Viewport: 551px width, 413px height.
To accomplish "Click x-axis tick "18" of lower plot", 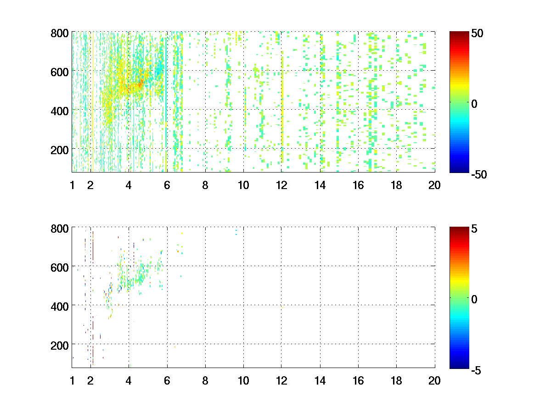I will [396, 380].
